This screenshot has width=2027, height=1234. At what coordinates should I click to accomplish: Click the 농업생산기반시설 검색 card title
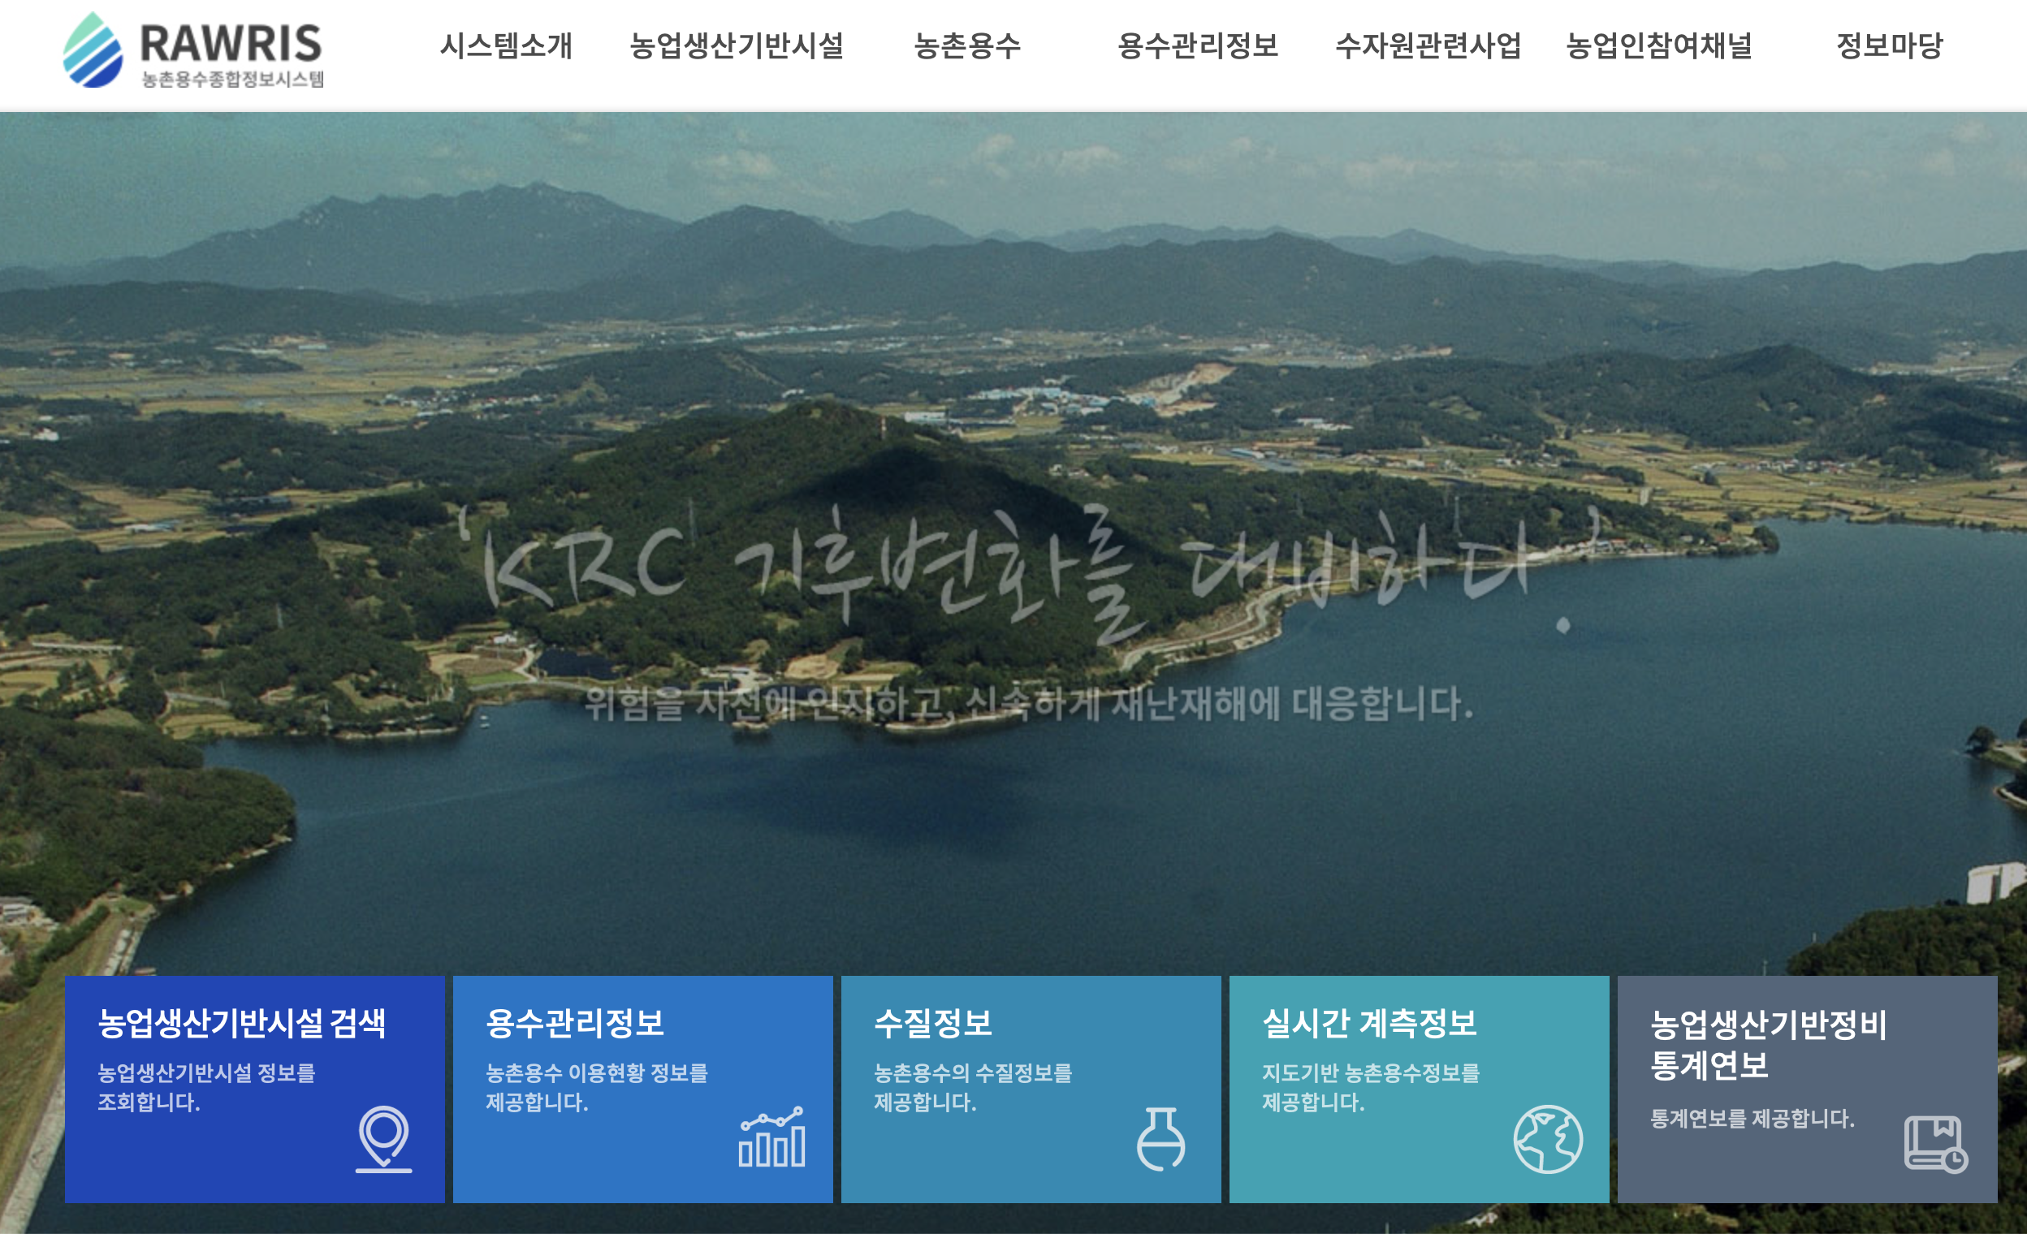242,1023
